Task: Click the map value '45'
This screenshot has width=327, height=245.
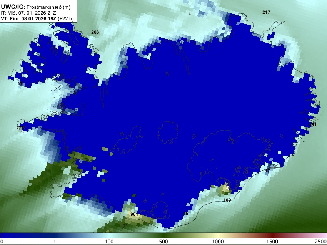Action: pos(185,214)
